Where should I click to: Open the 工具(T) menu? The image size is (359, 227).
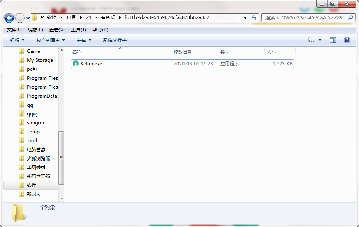point(78,30)
